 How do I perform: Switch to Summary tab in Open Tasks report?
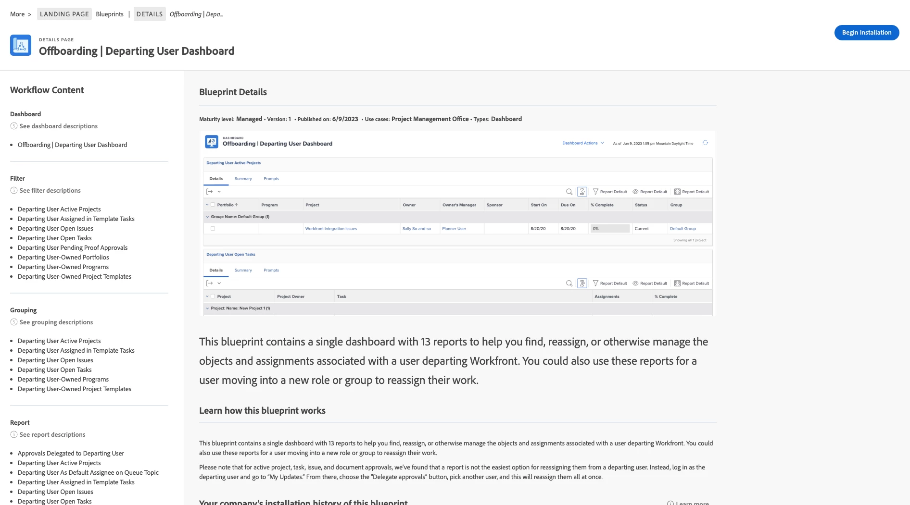243,271
